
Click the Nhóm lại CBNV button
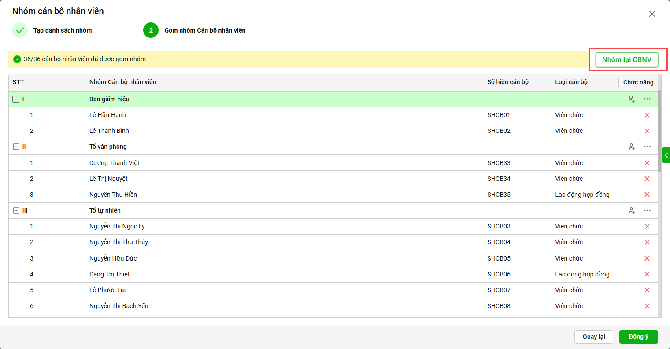[626, 60]
